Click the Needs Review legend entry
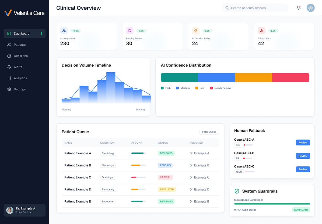This screenshot has height=224, width=322. (220, 88)
